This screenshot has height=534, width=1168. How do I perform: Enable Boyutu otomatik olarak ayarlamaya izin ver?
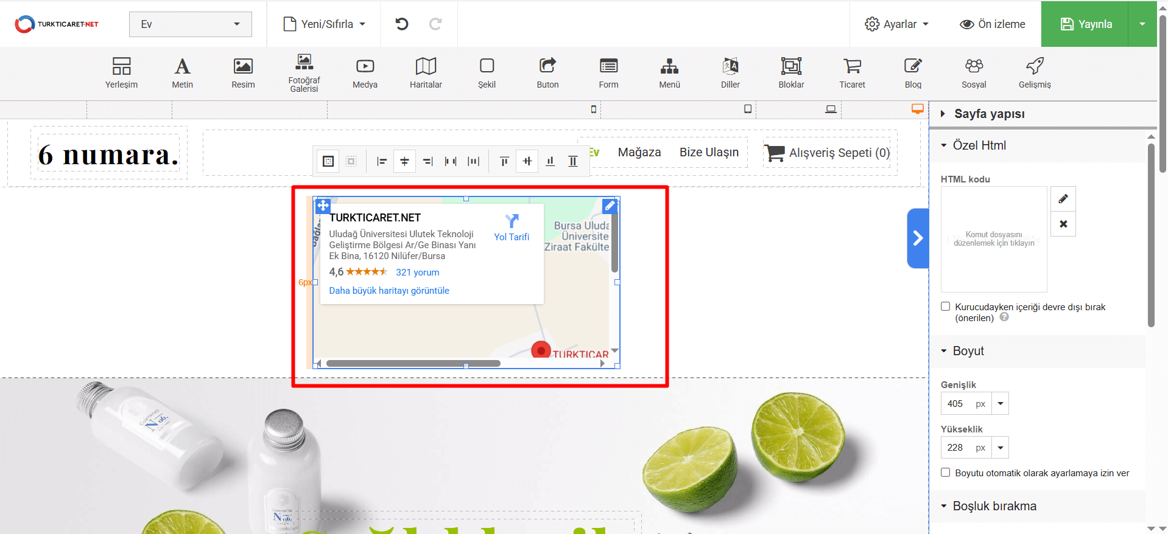click(945, 473)
